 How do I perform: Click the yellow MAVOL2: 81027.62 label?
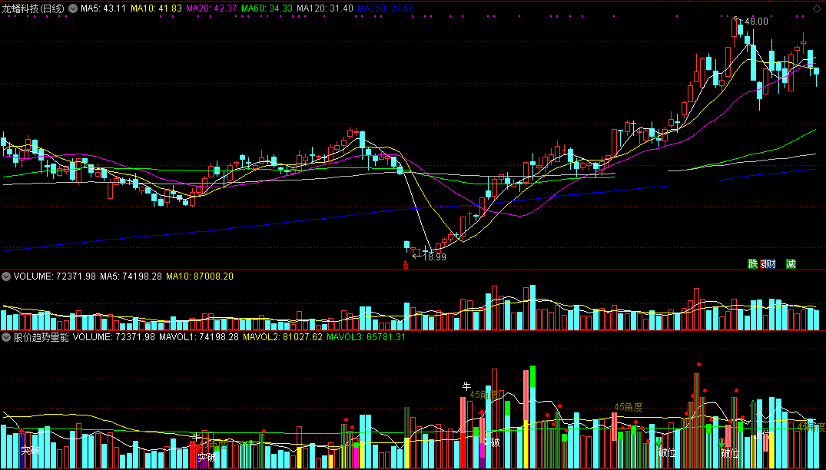click(x=283, y=337)
